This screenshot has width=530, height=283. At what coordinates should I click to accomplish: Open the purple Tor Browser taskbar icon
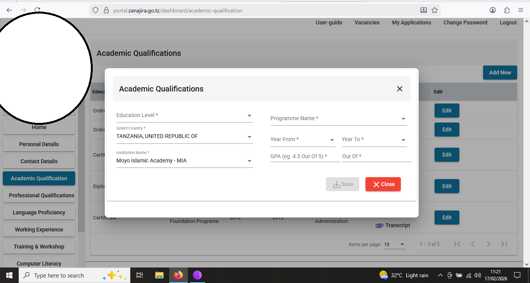(197, 275)
